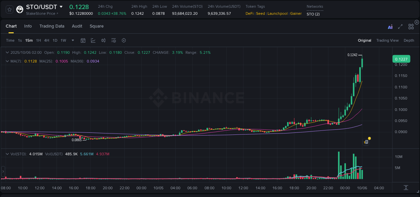This screenshot has height=197, width=420.
Task: Expand the chart to fullscreen
Action: click(400, 27)
